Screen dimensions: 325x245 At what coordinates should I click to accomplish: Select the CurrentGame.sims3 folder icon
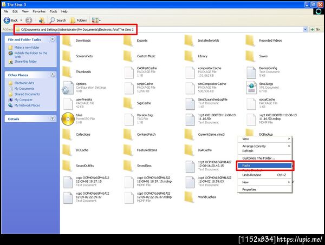pos(189,134)
